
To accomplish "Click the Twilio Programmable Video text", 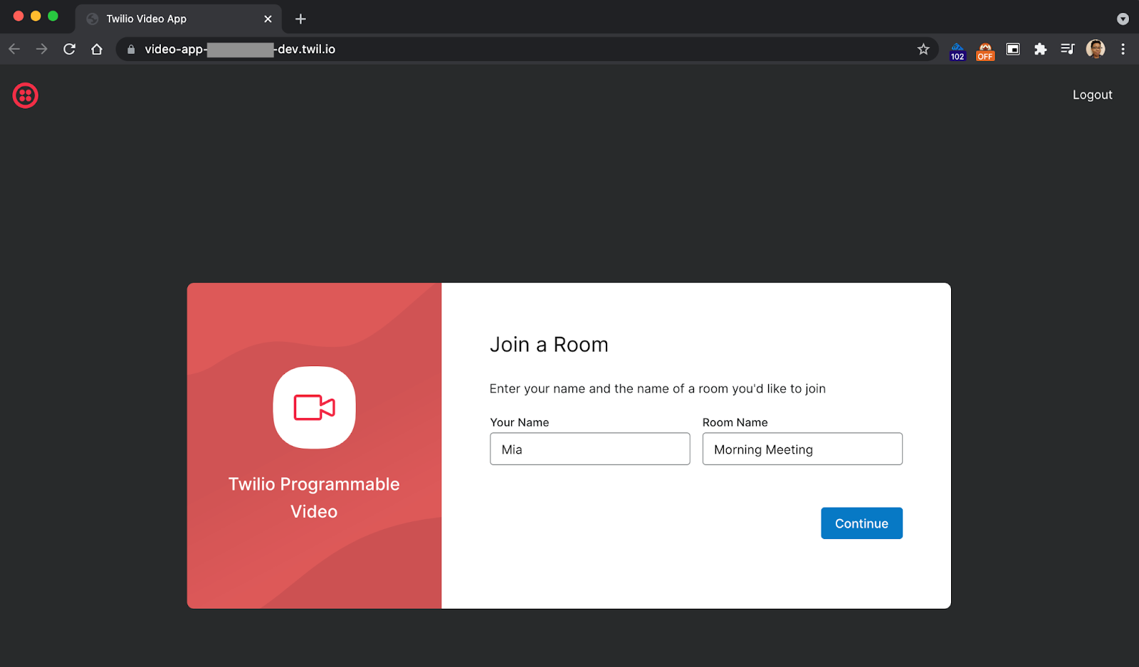I will click(x=314, y=498).
